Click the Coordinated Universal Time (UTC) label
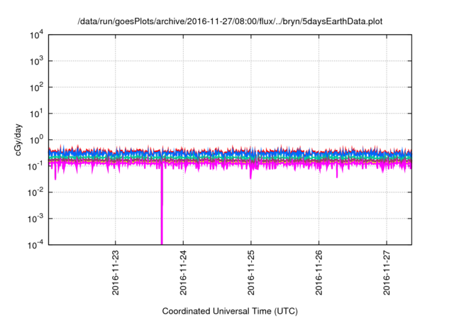This screenshot has width=454, height=318. pos(230,312)
